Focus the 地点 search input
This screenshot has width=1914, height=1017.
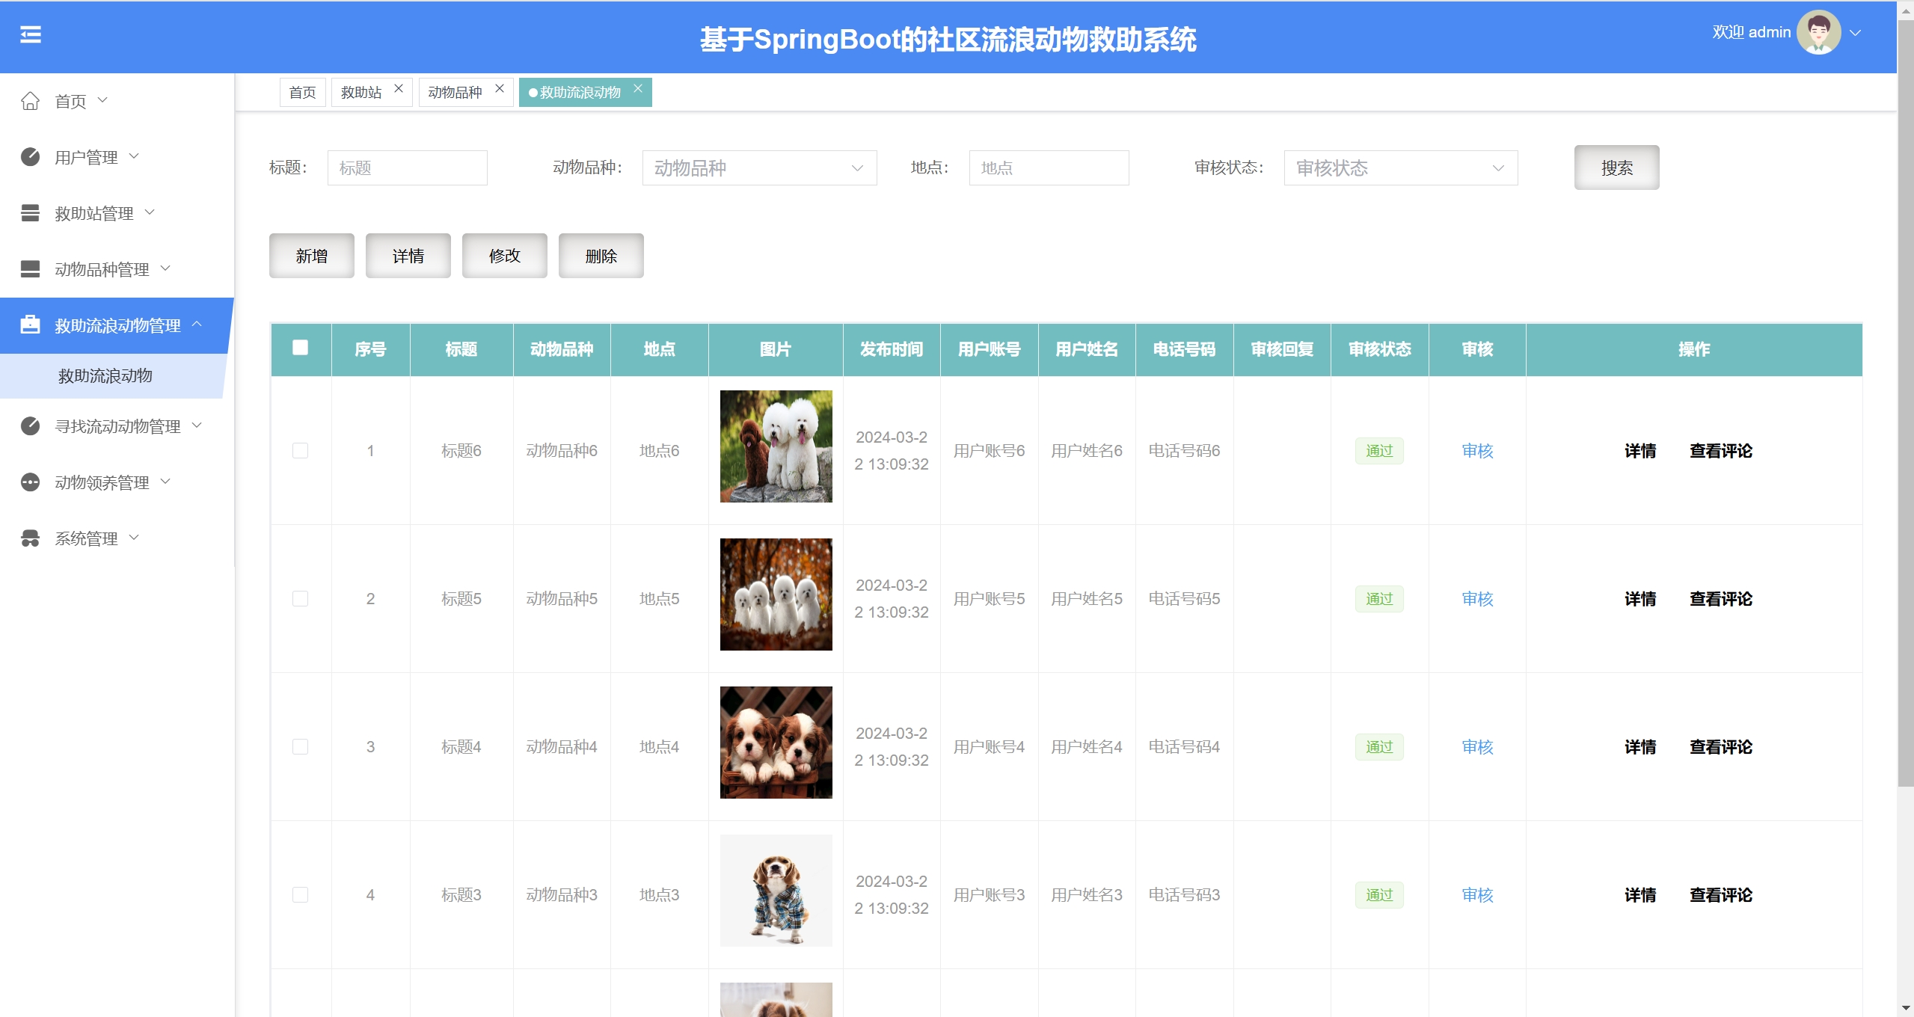click(1049, 168)
